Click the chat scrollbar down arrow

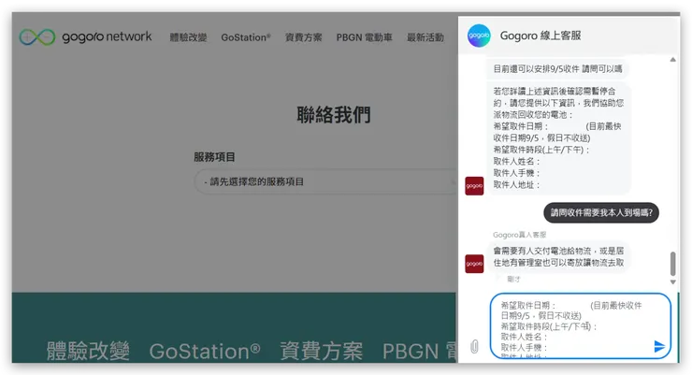(672, 281)
